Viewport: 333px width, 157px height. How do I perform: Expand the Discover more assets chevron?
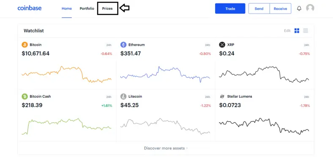tap(187, 148)
